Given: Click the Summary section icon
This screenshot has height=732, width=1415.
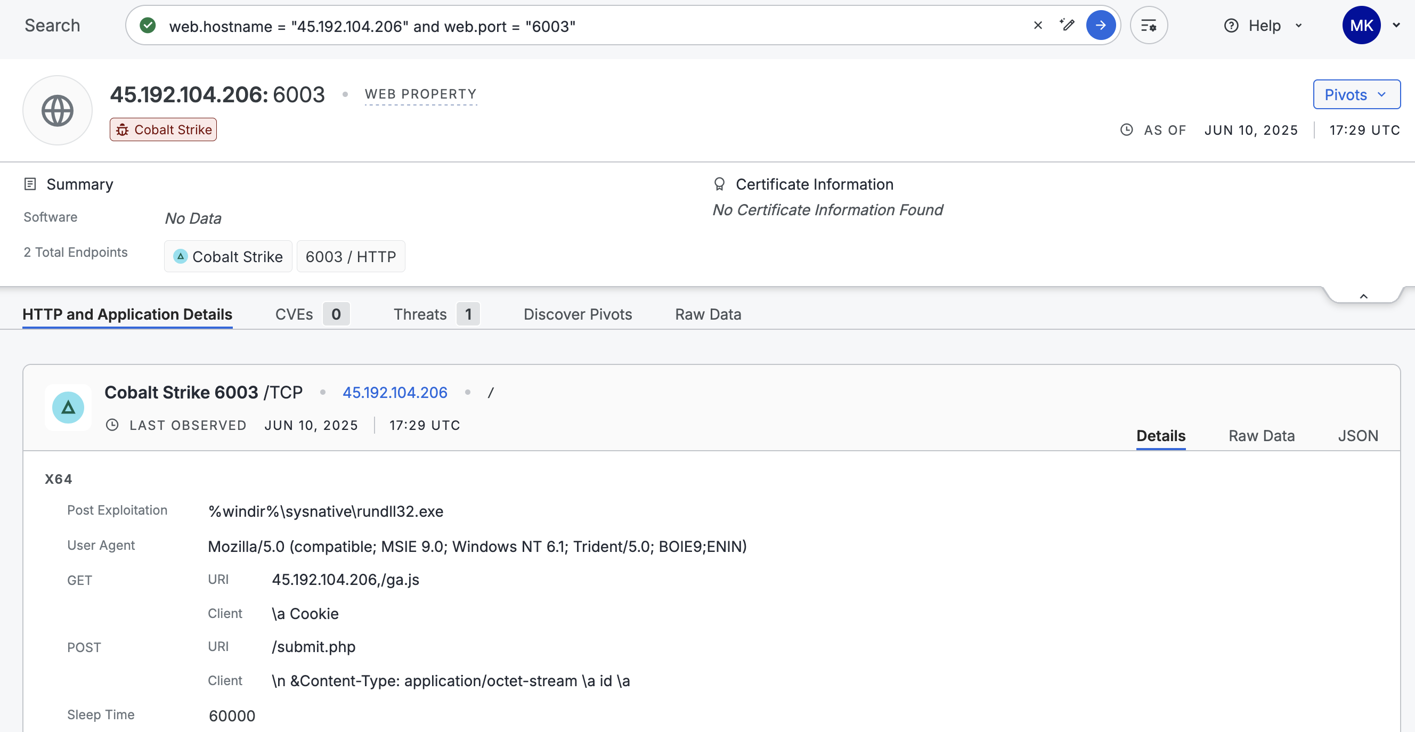Looking at the screenshot, I should pos(30,184).
